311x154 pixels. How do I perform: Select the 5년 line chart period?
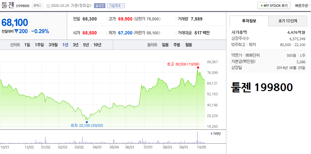(86, 45)
